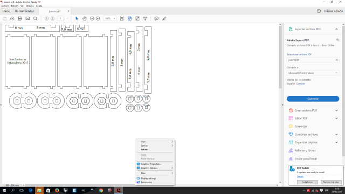Switch to the Herramientas tab
Screen dimensions: 345x194
click(24, 11)
